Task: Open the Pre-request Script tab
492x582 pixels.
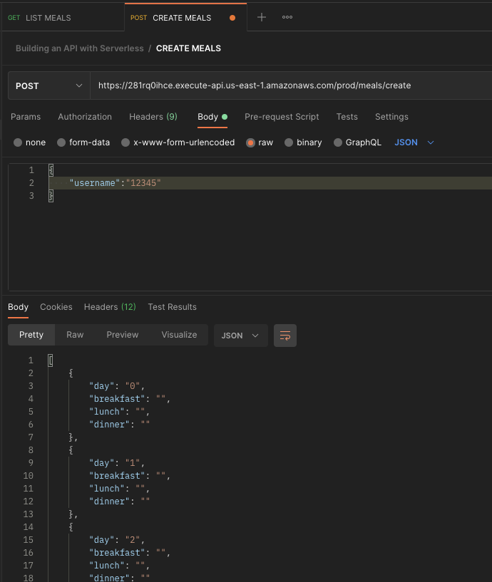Action: pos(282,117)
